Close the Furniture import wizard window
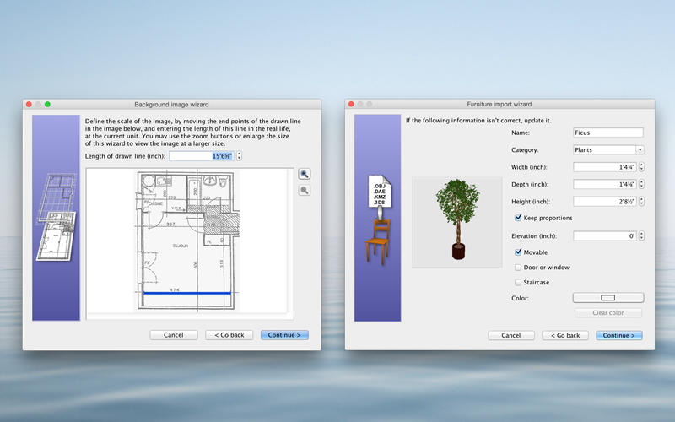675x422 pixels. click(350, 104)
